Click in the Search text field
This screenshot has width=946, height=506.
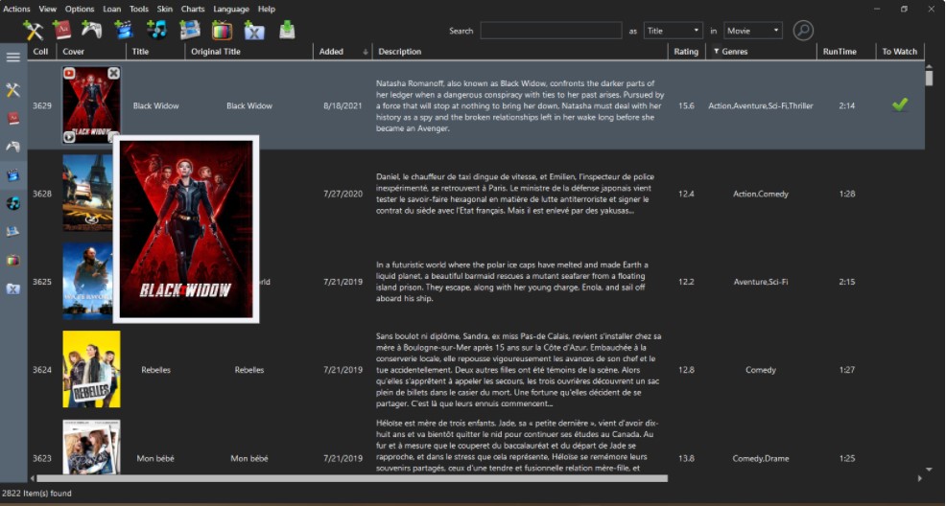[x=551, y=31]
